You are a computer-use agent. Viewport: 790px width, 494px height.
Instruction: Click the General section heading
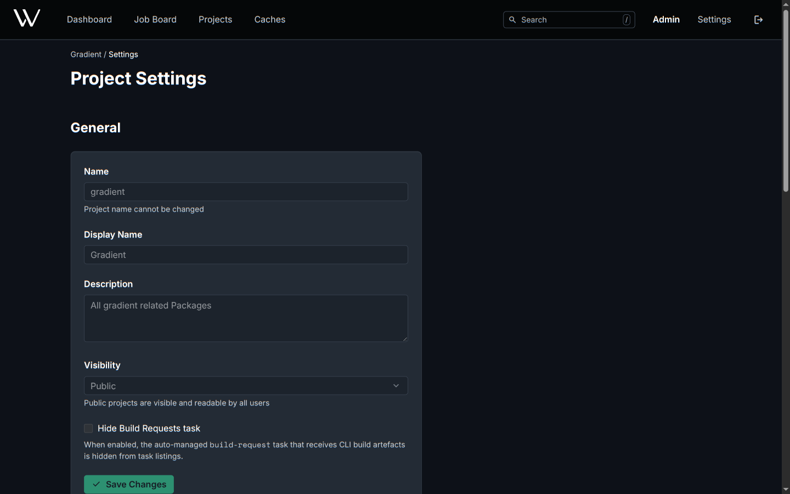[x=95, y=128]
